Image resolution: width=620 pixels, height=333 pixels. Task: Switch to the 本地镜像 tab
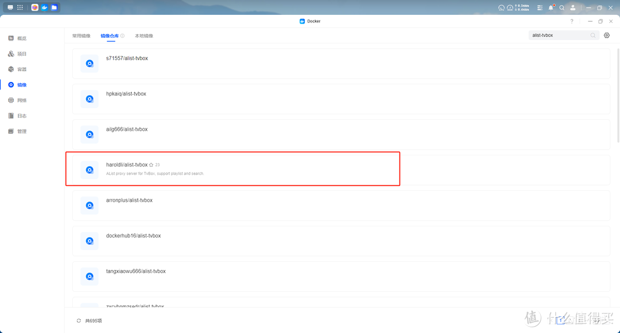click(144, 36)
